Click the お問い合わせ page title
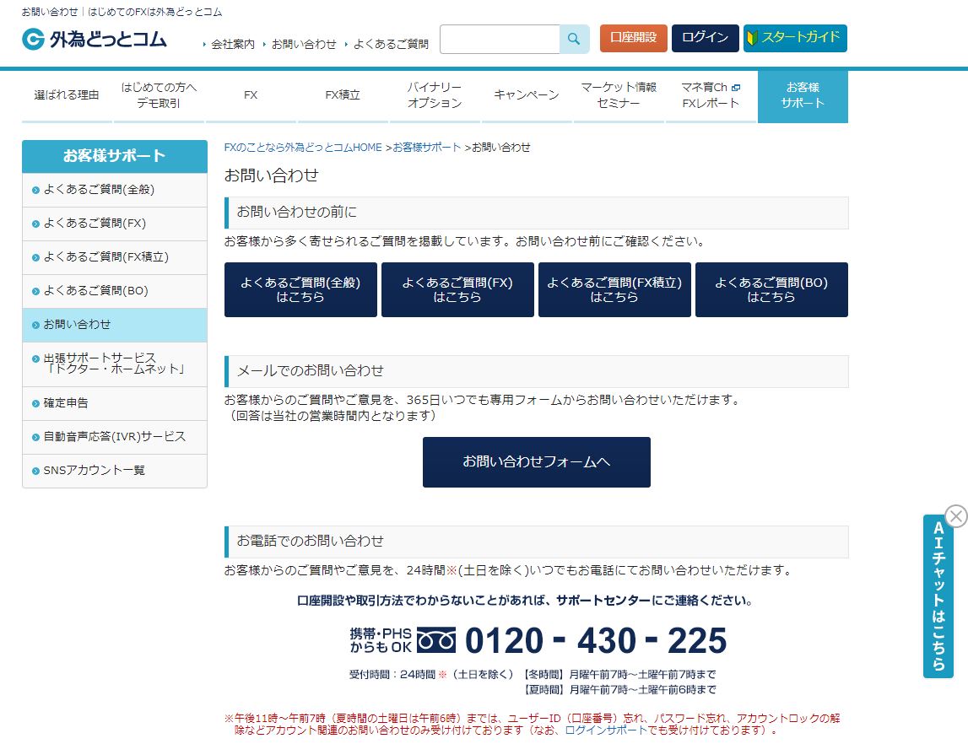This screenshot has width=968, height=744. 271,175
